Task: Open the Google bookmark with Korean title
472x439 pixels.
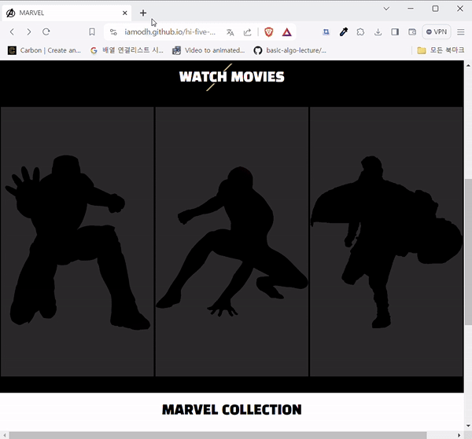Action: pos(127,50)
